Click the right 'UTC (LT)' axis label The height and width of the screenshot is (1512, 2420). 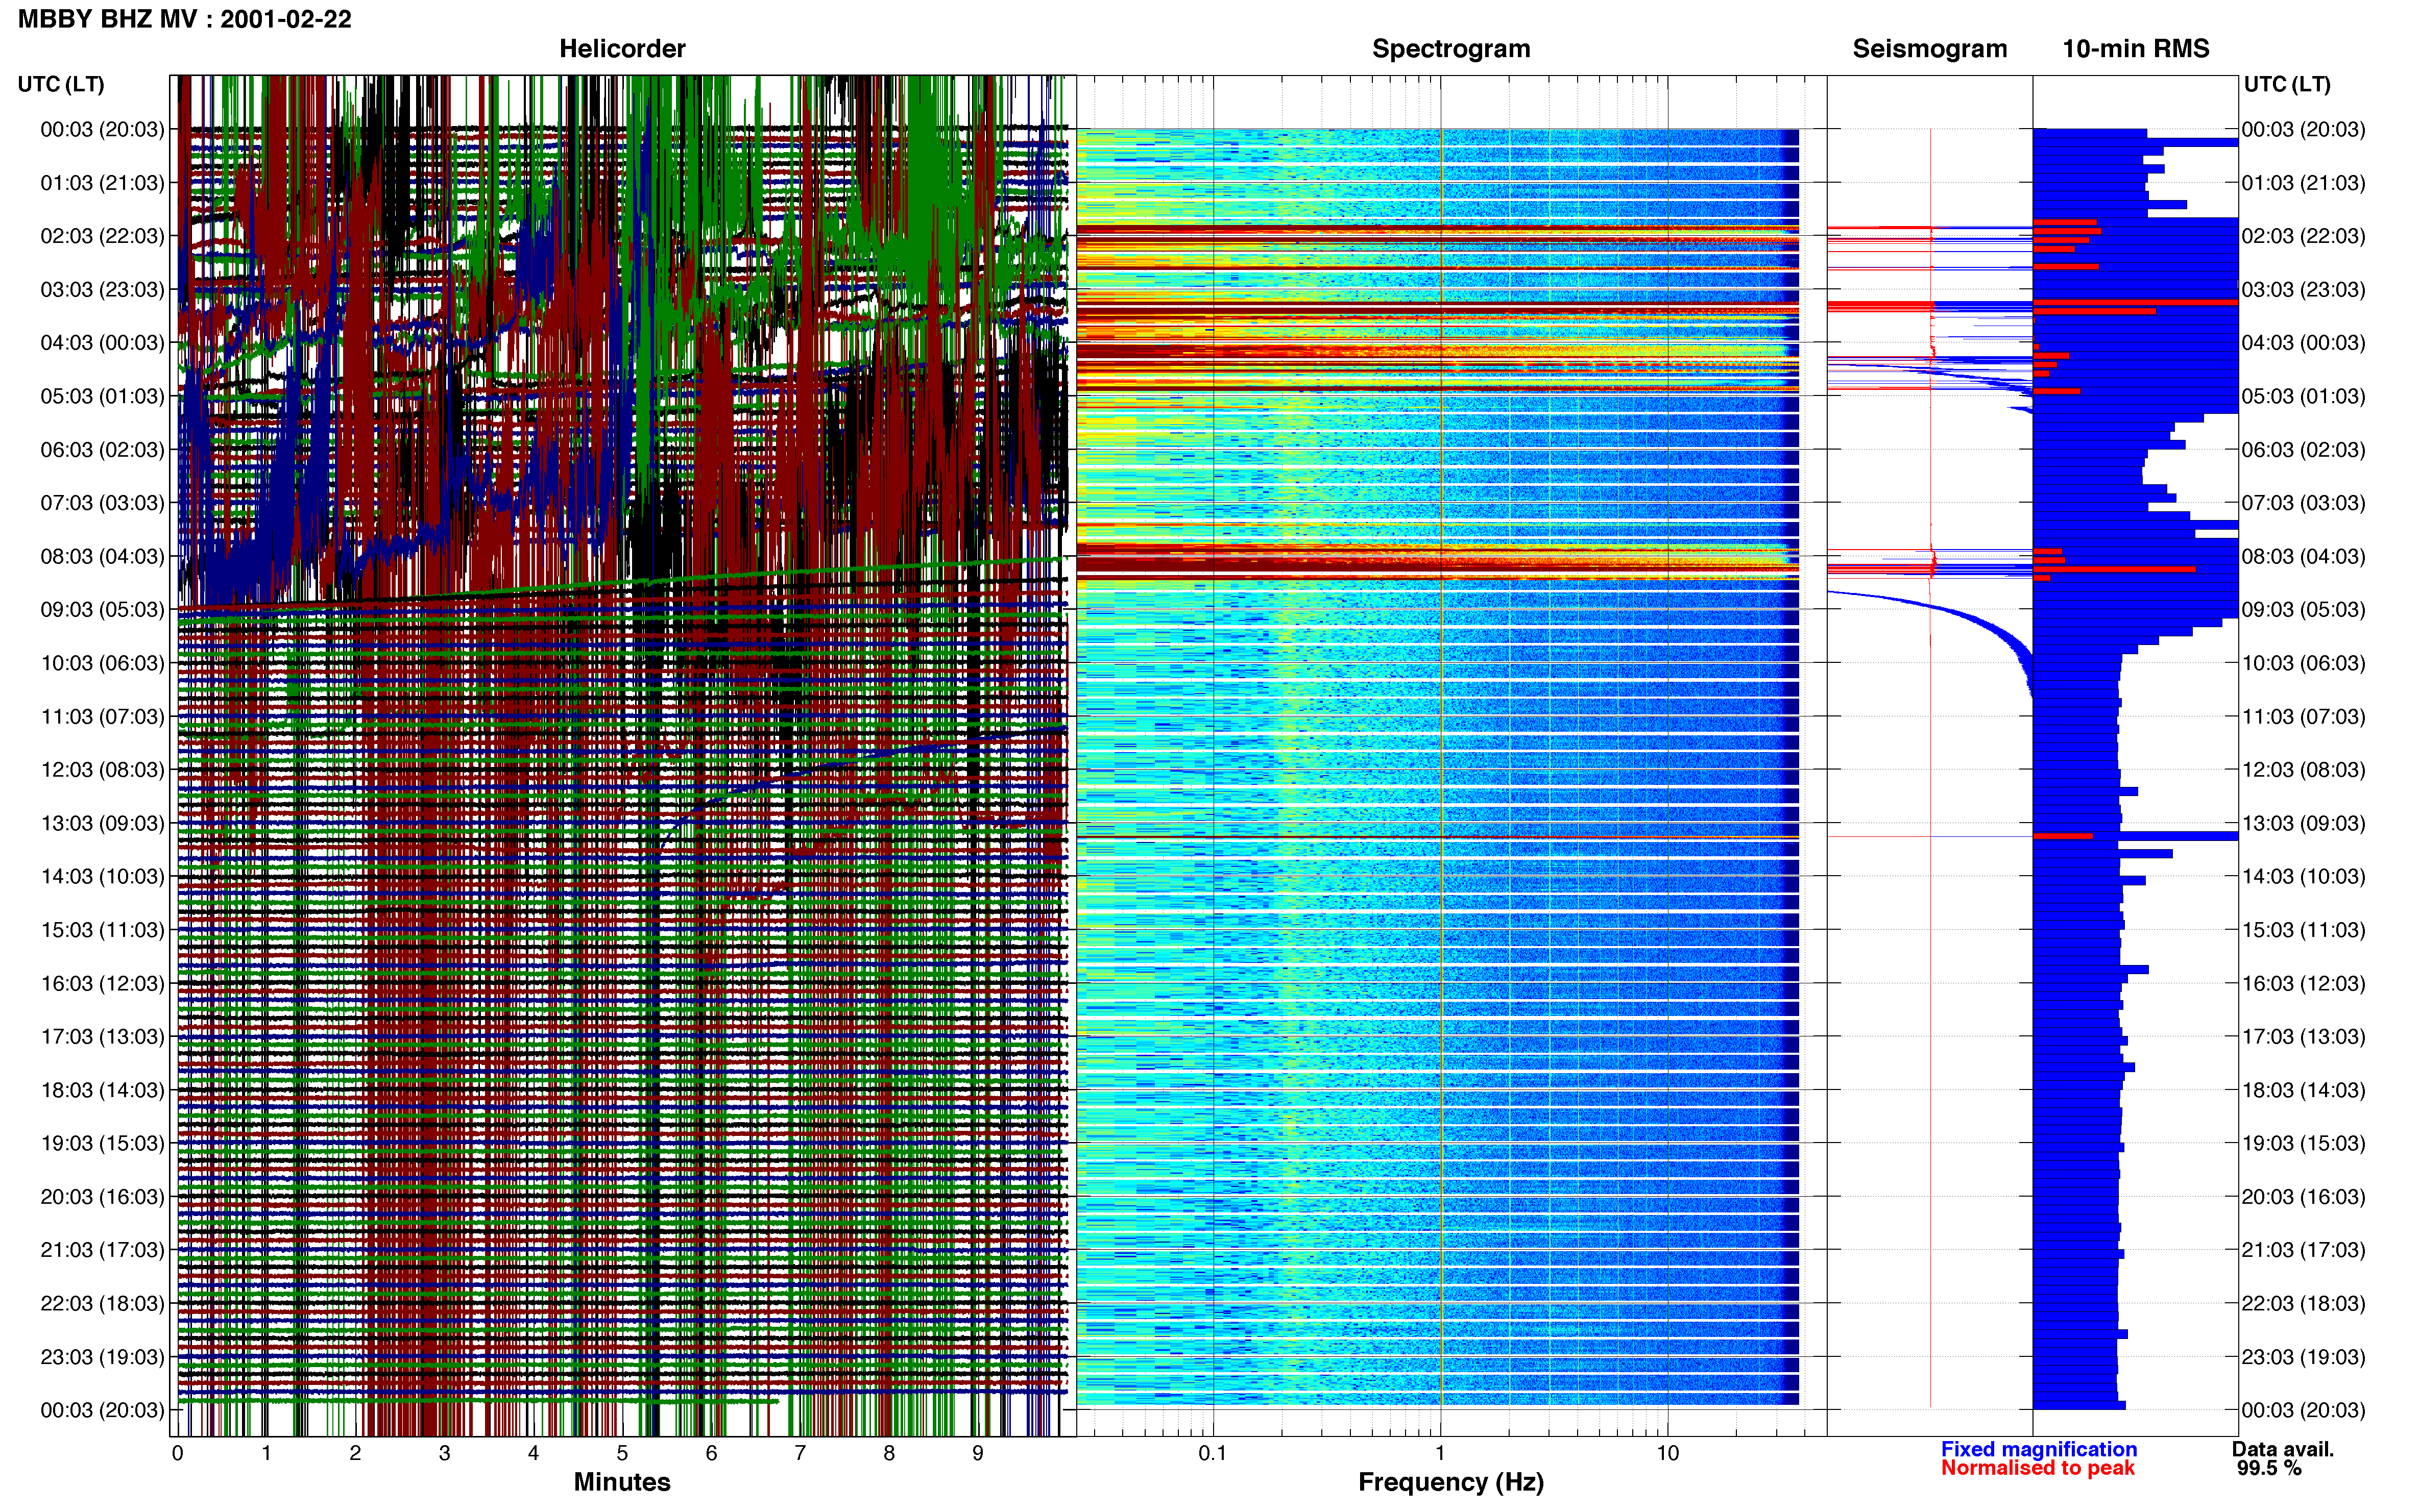2287,84
